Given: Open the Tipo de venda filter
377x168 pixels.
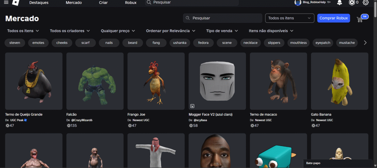Looking at the screenshot, I should click(222, 31).
